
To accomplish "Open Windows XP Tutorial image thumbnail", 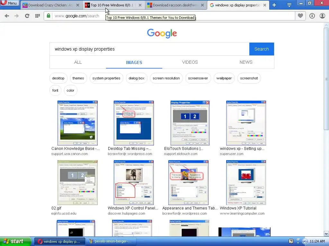I will (x=246, y=183).
